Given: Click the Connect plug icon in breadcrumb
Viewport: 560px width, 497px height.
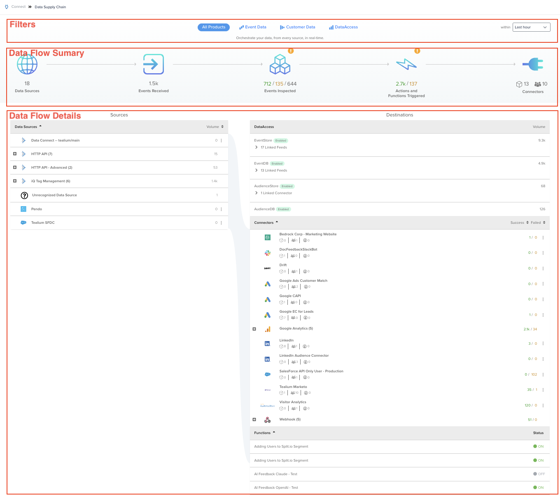Looking at the screenshot, I should click(x=7, y=7).
